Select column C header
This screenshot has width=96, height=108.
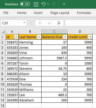(x=54, y=32)
